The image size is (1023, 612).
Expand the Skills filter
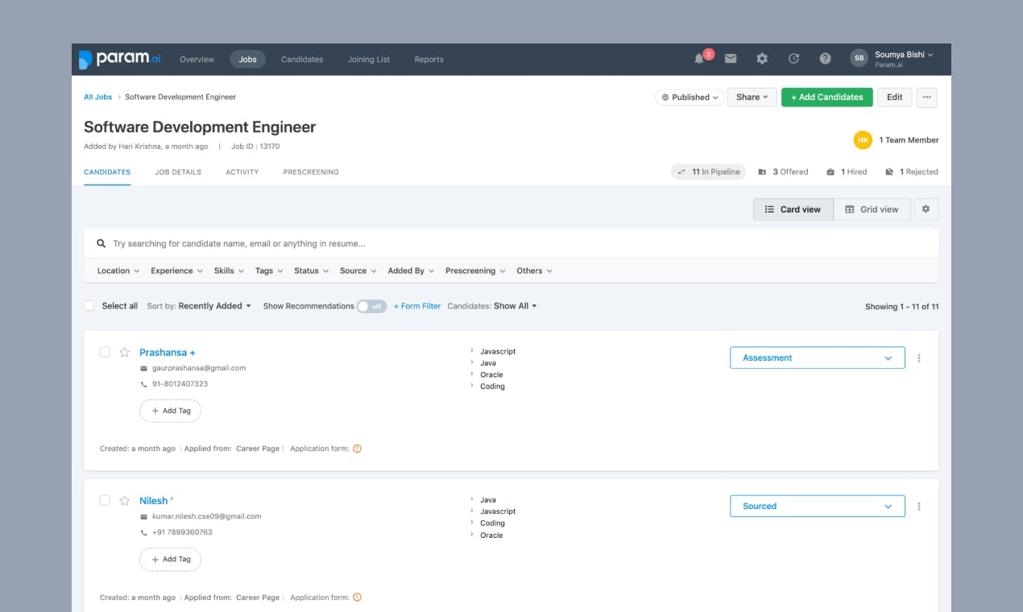[229, 271]
